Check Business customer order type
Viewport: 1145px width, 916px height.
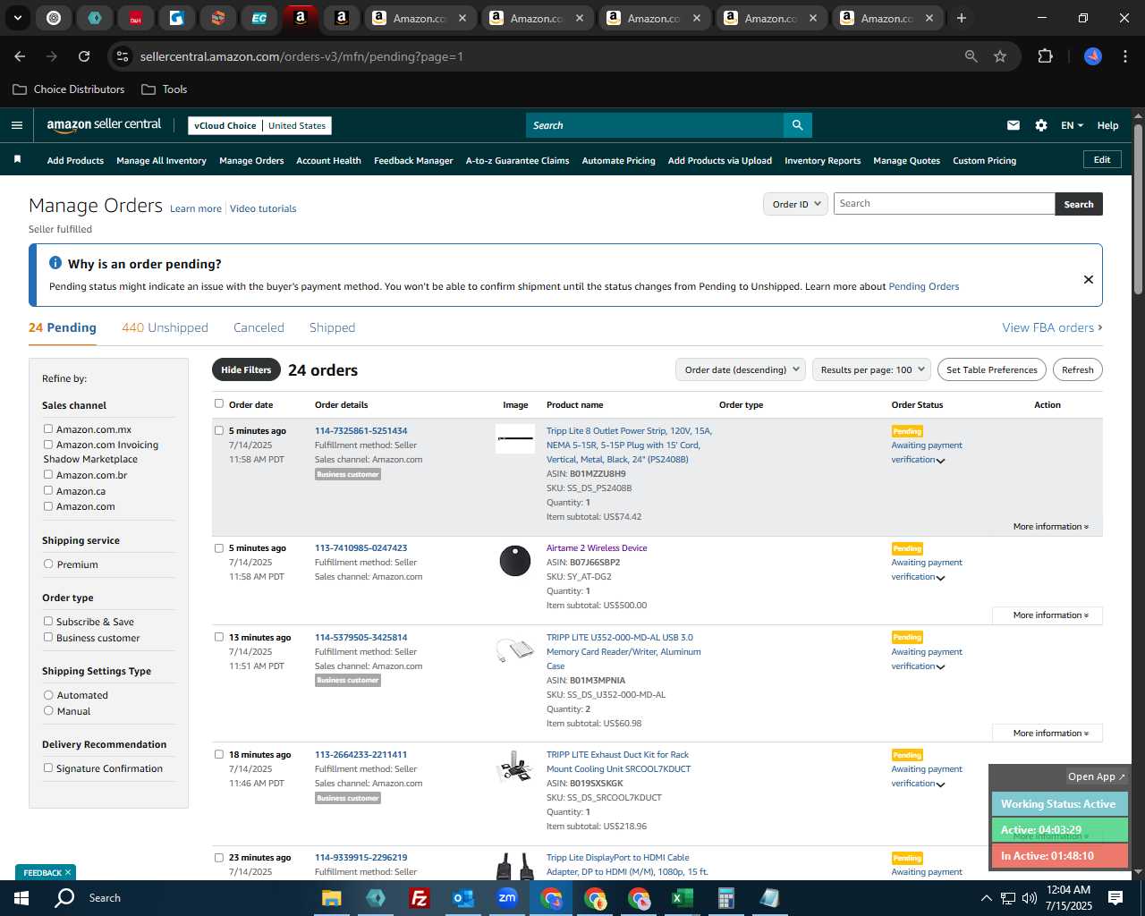(x=48, y=638)
